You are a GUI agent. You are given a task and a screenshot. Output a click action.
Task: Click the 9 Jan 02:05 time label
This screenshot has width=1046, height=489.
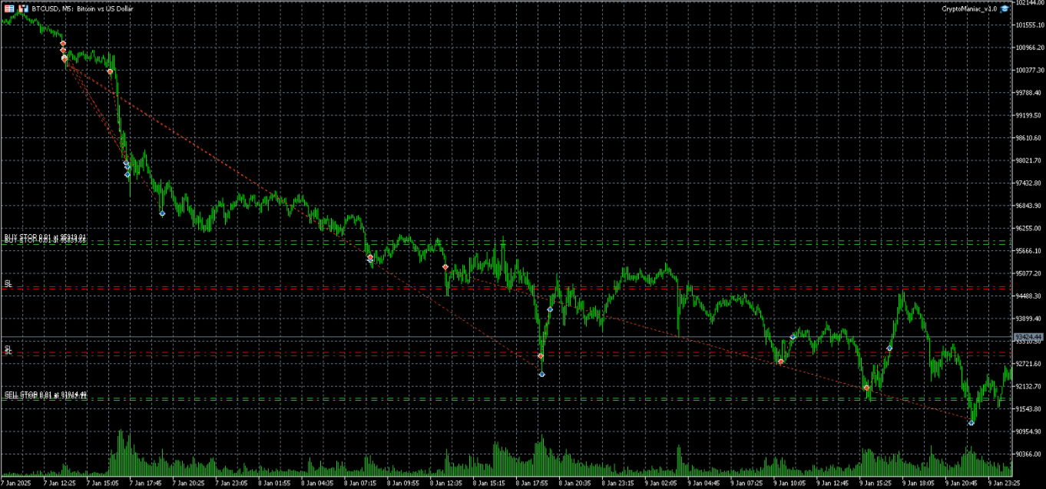click(x=661, y=484)
